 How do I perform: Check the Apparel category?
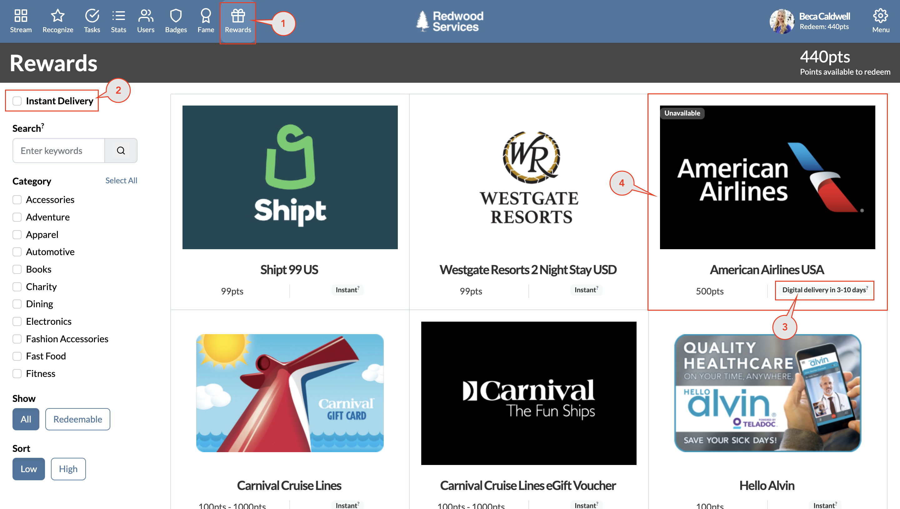(x=17, y=235)
